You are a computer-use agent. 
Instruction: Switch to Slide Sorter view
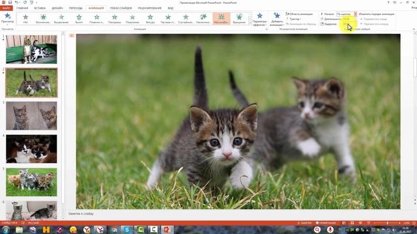tap(352, 223)
